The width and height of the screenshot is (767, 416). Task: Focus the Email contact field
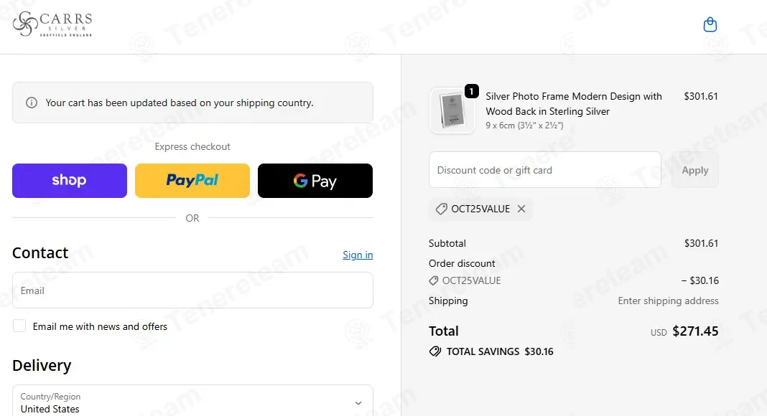click(x=192, y=290)
